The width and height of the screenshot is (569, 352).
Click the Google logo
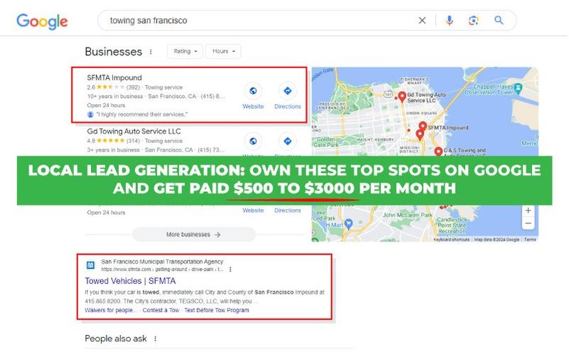click(x=41, y=21)
